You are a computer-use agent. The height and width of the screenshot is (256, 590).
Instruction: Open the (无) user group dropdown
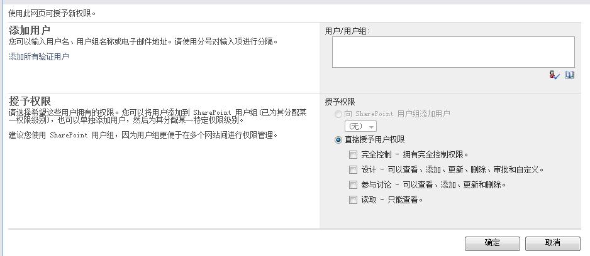pos(360,127)
